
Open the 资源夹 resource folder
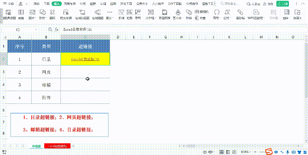click(297, 15)
